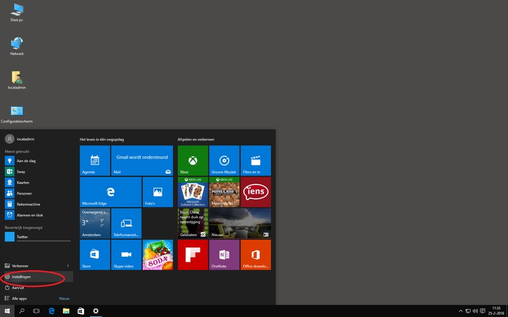
Task: Open the Store tile
Action: click(95, 255)
